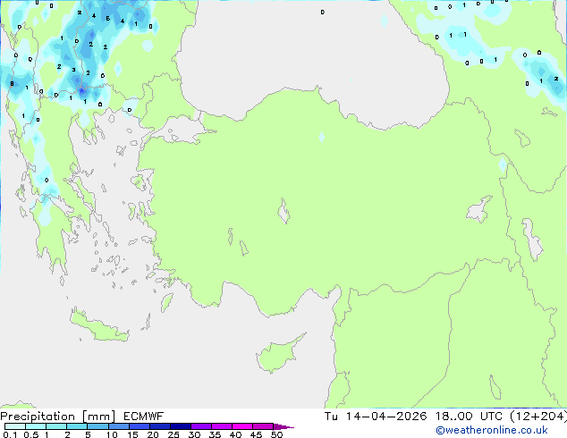The image size is (567, 438).
Task: Click the 1–2 mm legend color box
Action: click(56, 426)
